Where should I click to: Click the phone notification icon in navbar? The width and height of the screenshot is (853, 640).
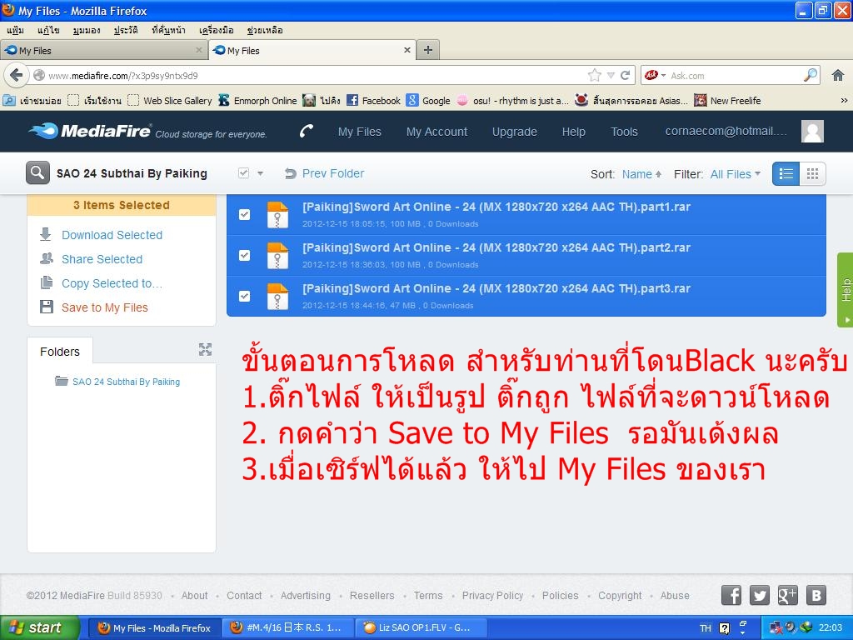(x=307, y=131)
